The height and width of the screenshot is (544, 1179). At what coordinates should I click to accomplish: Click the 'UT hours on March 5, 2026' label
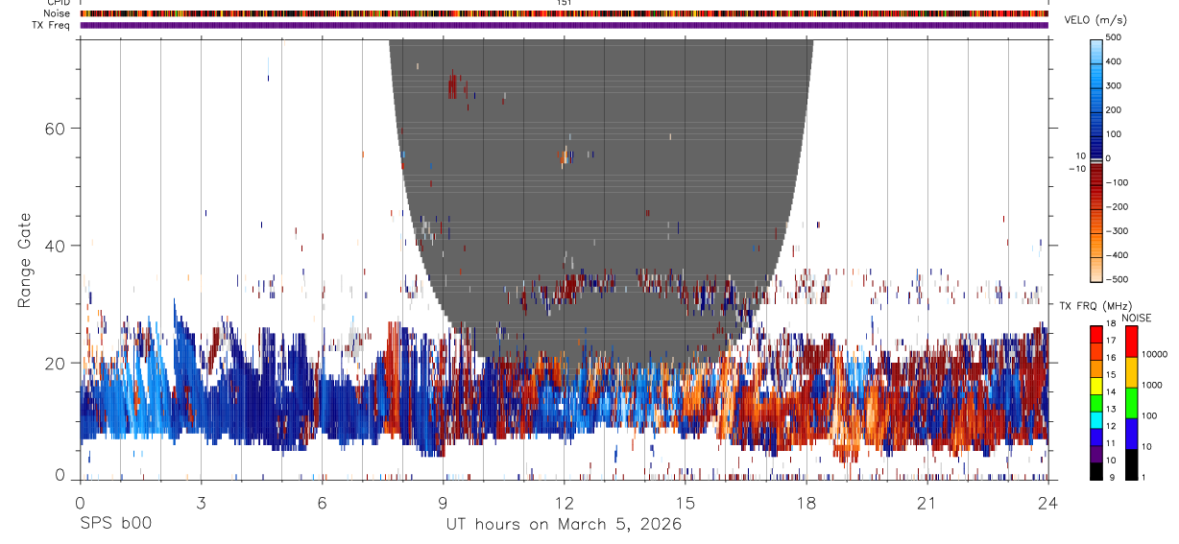[x=564, y=525]
